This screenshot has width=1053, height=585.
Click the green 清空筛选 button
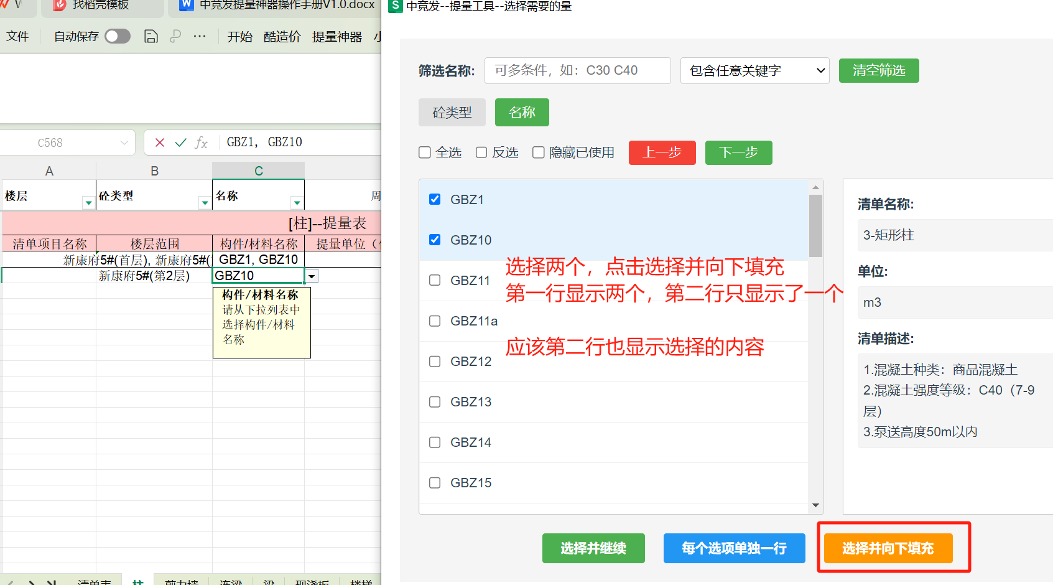(x=878, y=70)
